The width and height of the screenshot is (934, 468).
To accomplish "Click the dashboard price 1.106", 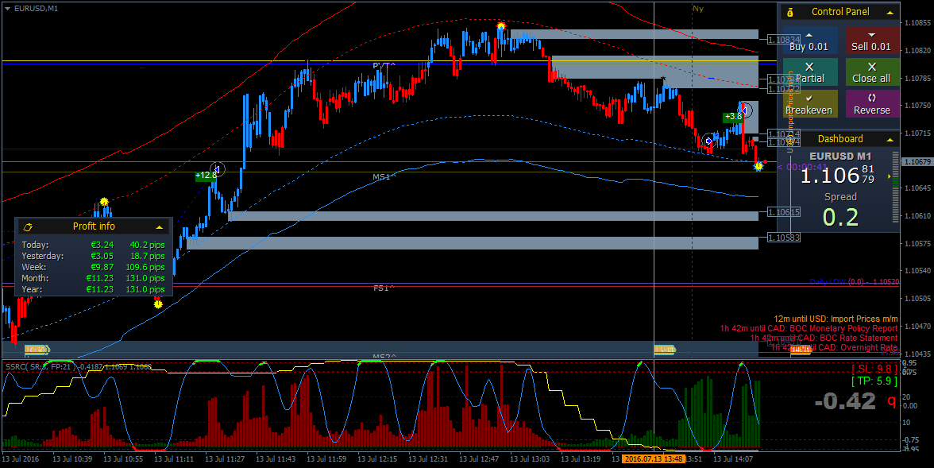I will click(x=829, y=176).
